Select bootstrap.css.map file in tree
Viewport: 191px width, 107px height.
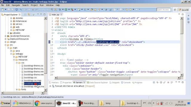33,81
